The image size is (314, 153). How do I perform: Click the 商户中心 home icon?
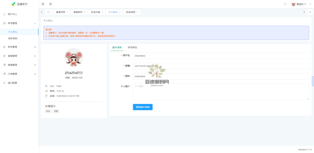point(4,14)
